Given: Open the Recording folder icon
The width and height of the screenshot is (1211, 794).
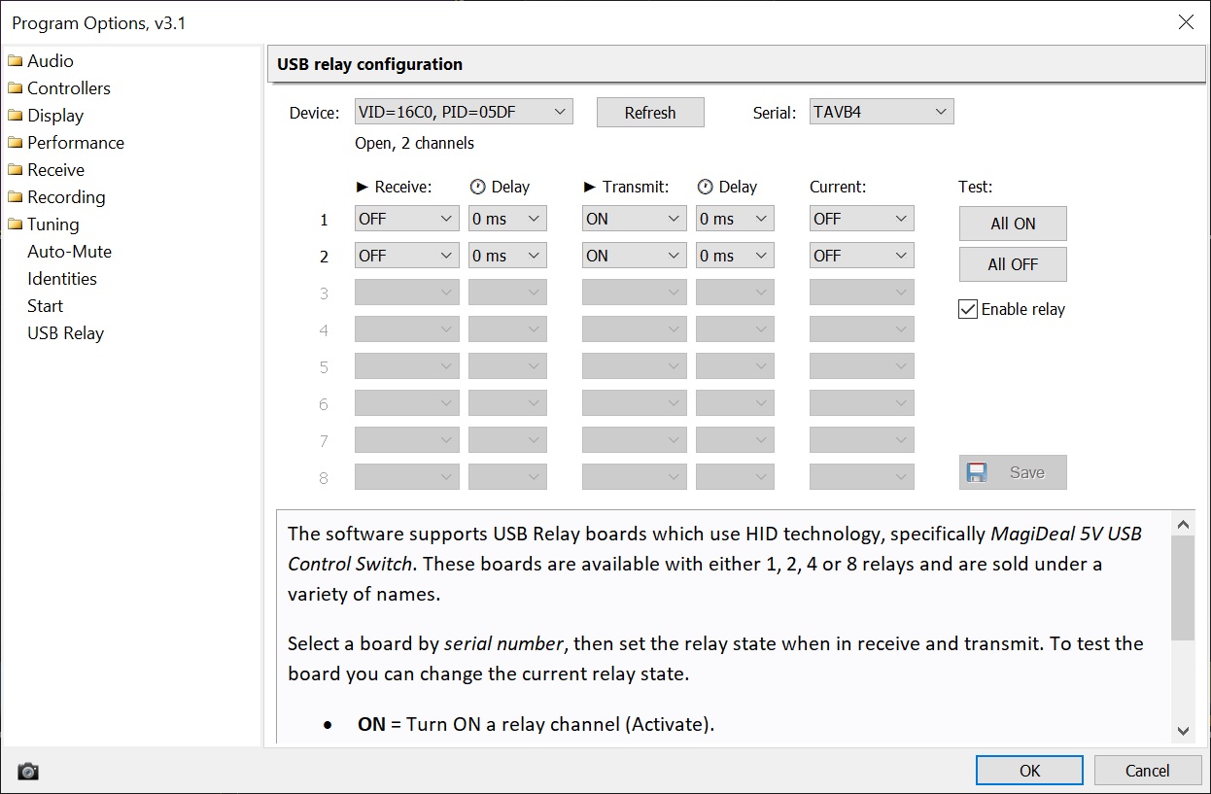Looking at the screenshot, I should point(15,197).
